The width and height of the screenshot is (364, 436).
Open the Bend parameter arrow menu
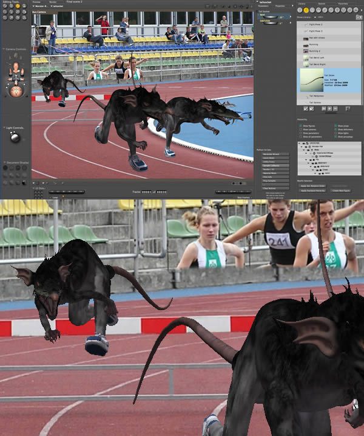click(291, 16)
